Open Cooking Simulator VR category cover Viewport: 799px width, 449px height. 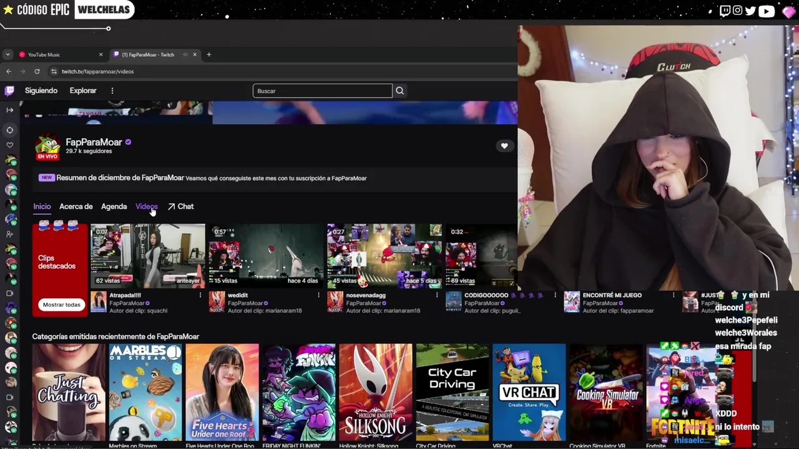(x=605, y=392)
